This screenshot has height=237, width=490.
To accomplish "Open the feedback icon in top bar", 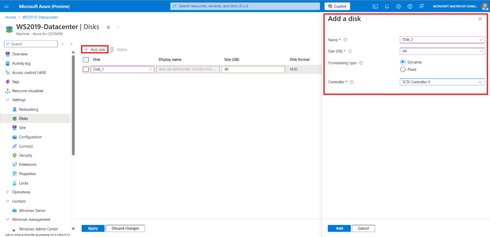I will pyautogui.click(x=422, y=6).
